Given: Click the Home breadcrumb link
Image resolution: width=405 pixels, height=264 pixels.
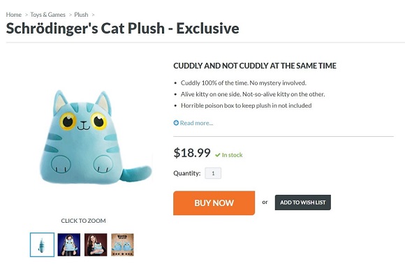Looking at the screenshot, I should tap(14, 15).
